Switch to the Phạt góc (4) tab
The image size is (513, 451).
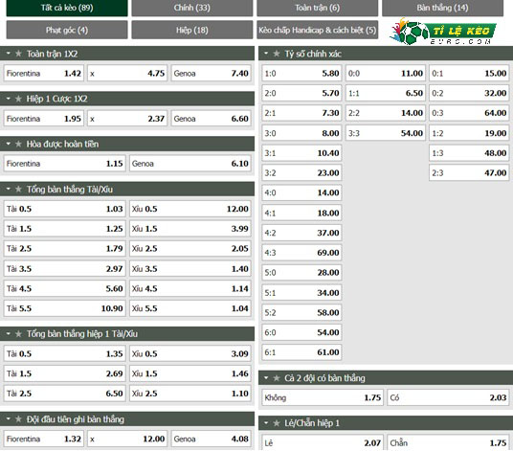point(67,30)
